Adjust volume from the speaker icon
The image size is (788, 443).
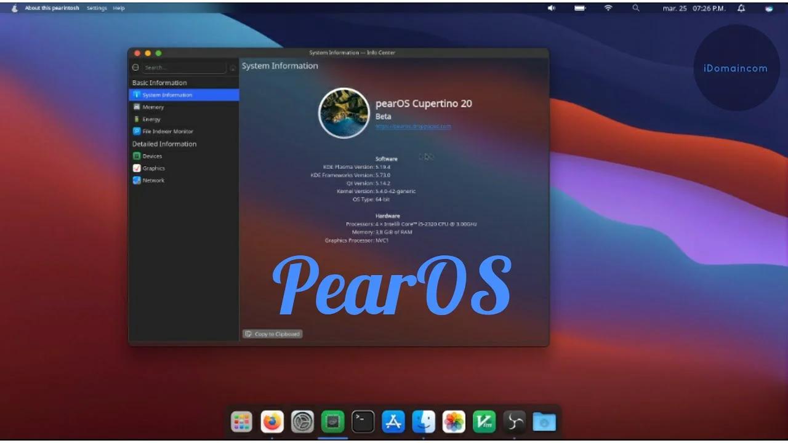point(551,8)
